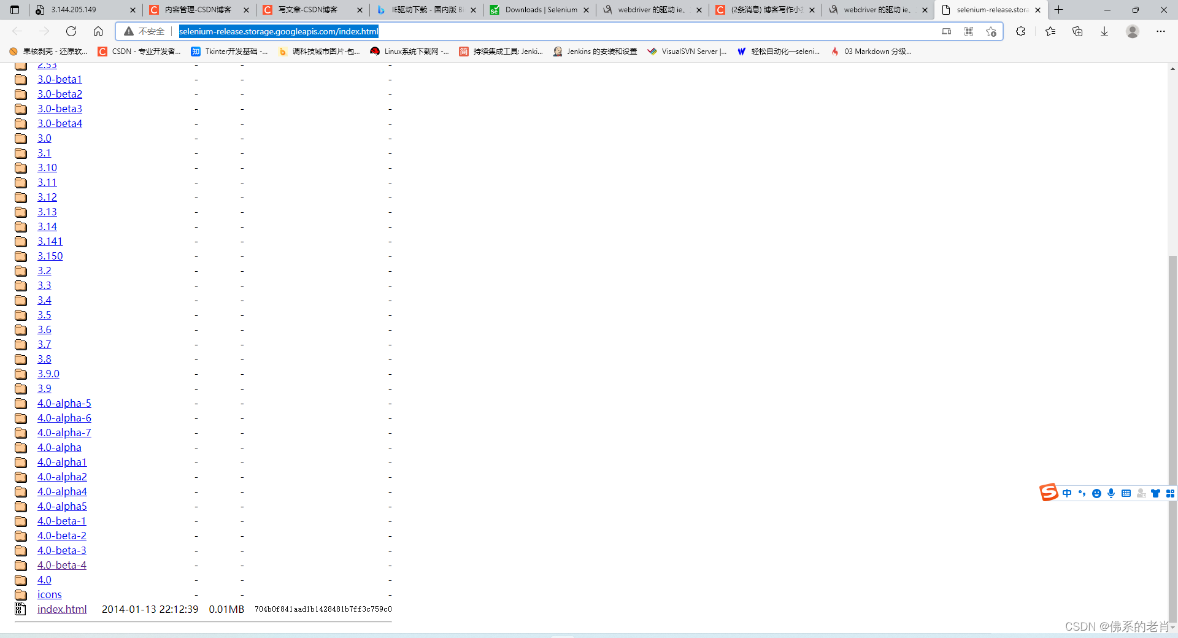The image size is (1178, 638).
Task: Switch to the Downloads | Selenium tab
Action: (539, 10)
